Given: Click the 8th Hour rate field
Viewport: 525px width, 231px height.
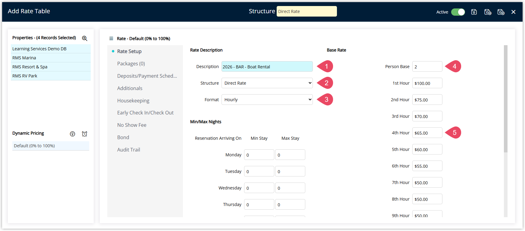Looking at the screenshot, I should tap(427, 199).
